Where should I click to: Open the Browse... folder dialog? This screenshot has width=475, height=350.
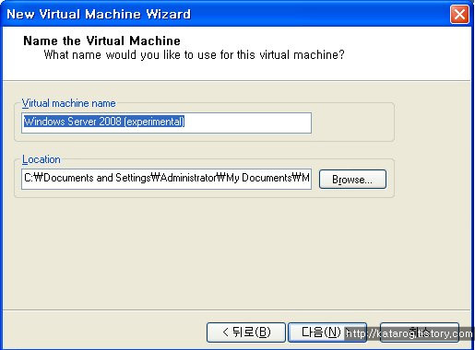point(352,179)
